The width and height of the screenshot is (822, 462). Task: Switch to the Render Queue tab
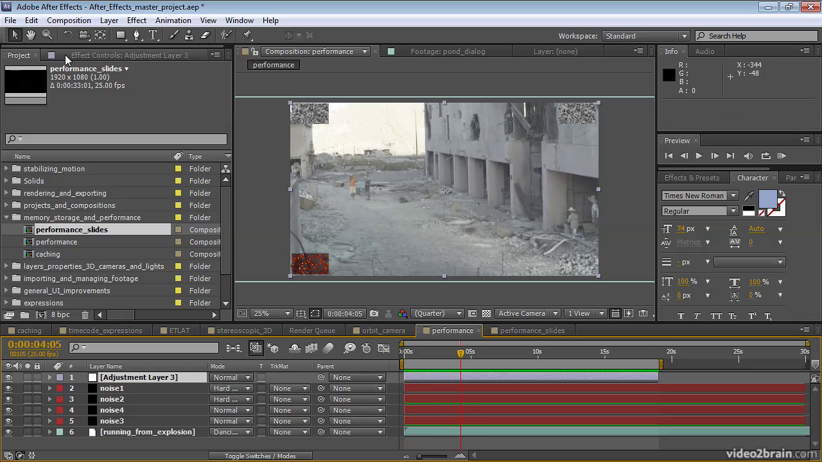312,330
